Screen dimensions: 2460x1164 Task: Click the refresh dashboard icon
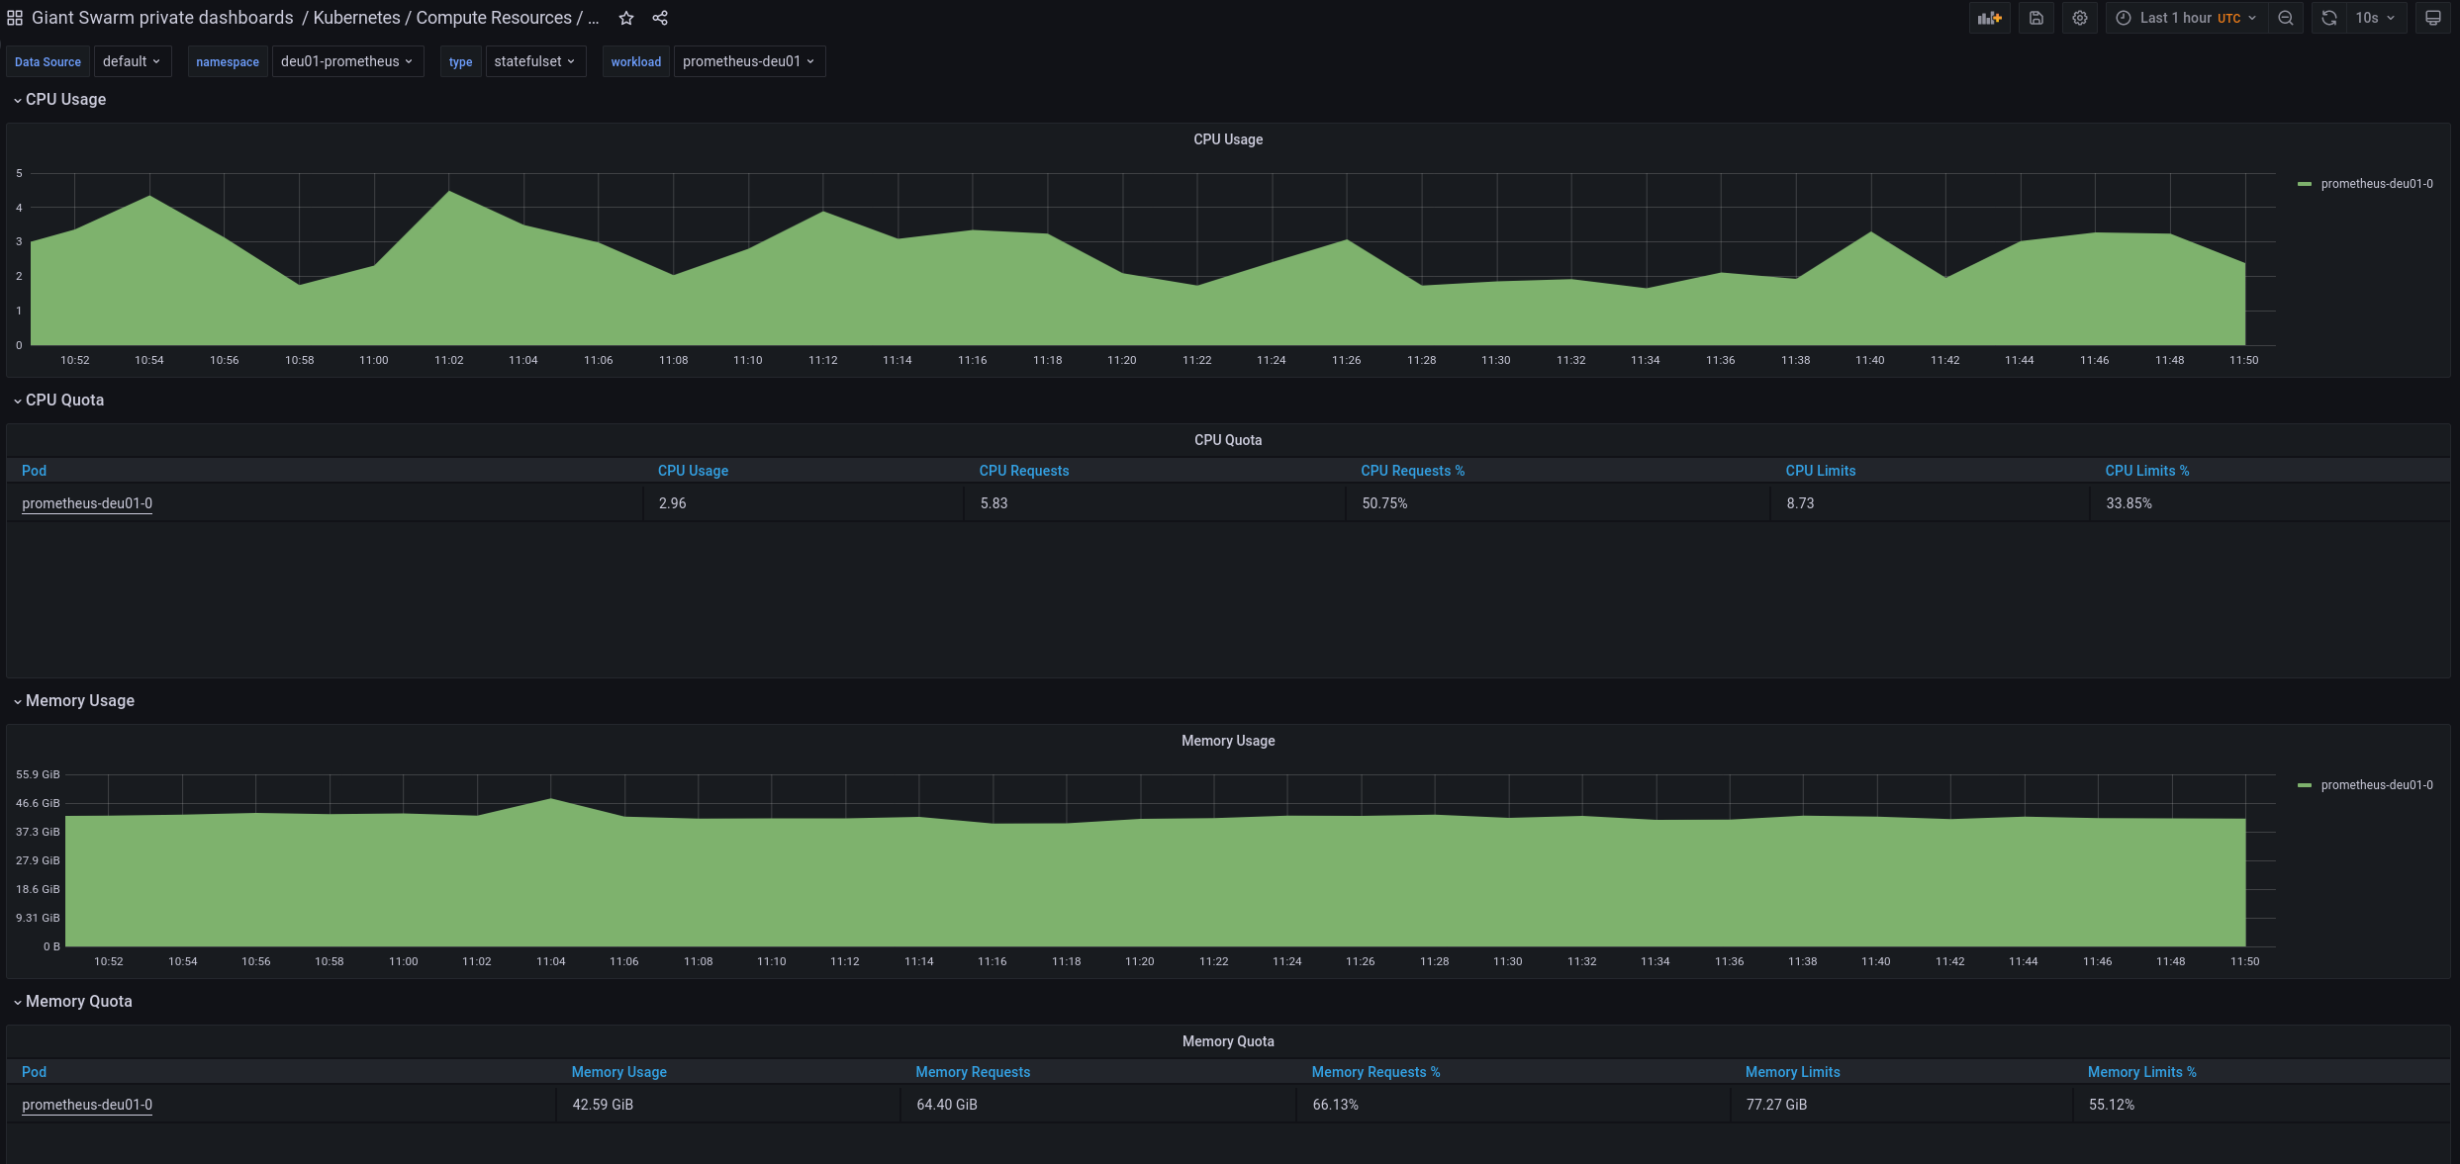pos(2328,17)
